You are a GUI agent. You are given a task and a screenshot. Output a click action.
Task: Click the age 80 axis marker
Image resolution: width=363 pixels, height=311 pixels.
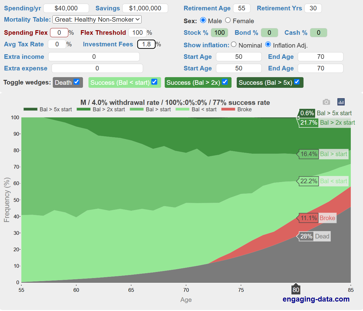[x=296, y=289]
